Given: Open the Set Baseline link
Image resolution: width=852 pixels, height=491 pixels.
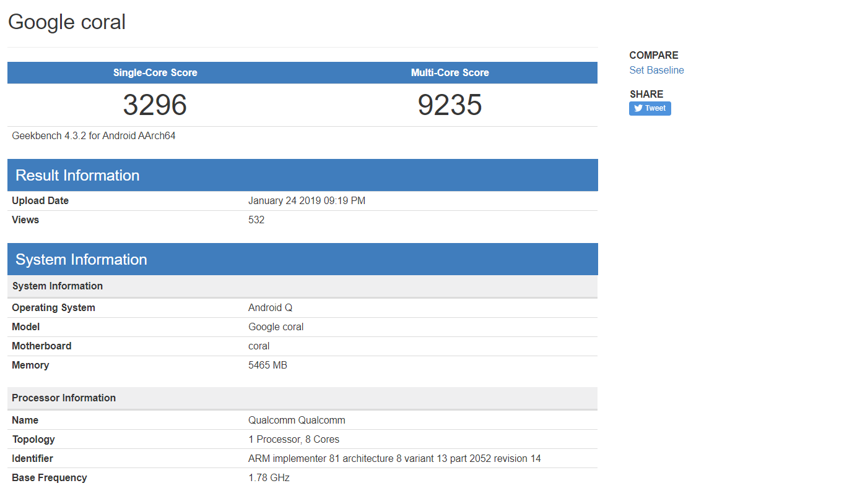Looking at the screenshot, I should click(656, 70).
